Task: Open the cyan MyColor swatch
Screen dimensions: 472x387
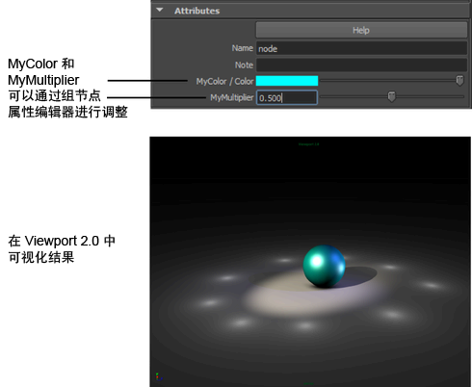Action: [x=287, y=81]
